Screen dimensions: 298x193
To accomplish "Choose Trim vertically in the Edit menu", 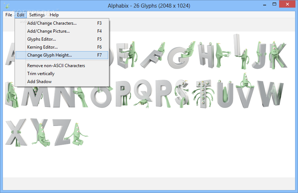I will 62,74.
